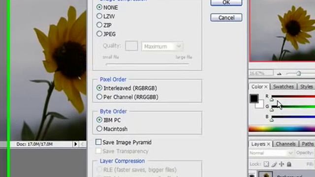Click the white background color swatch

(260, 105)
